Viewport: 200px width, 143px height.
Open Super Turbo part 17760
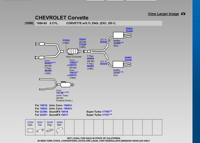(x=105, y=112)
